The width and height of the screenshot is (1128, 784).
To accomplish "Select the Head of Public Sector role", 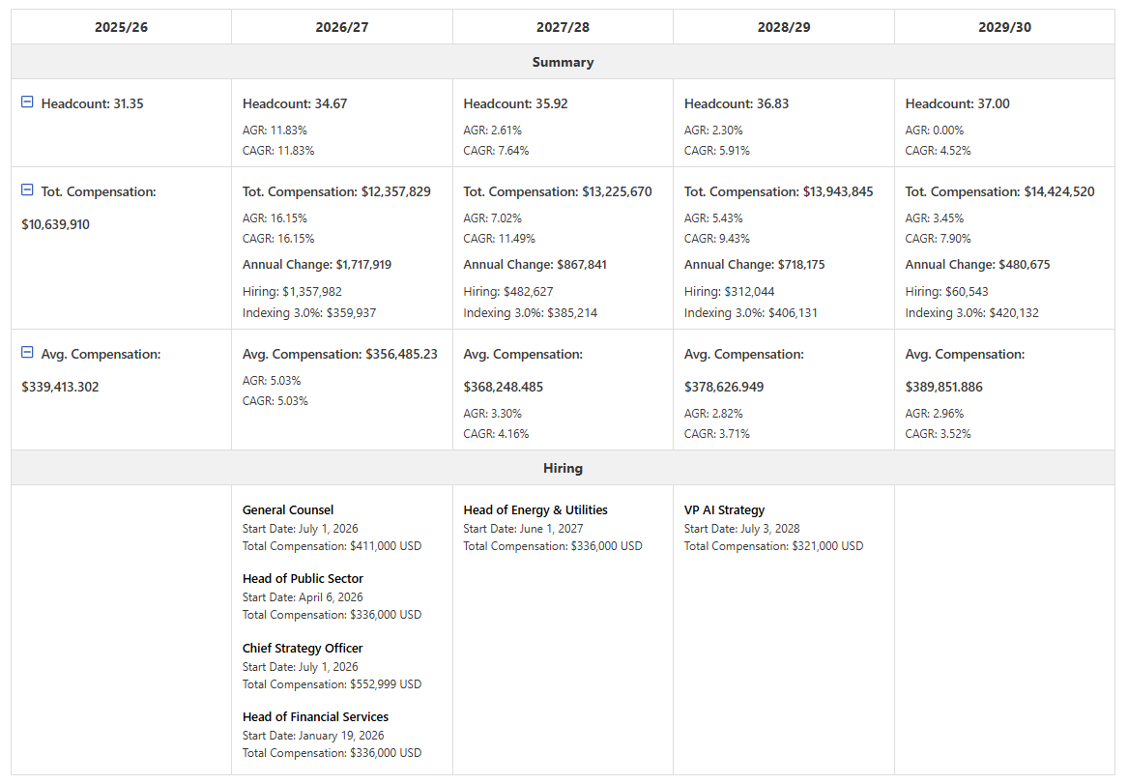I will coord(303,578).
